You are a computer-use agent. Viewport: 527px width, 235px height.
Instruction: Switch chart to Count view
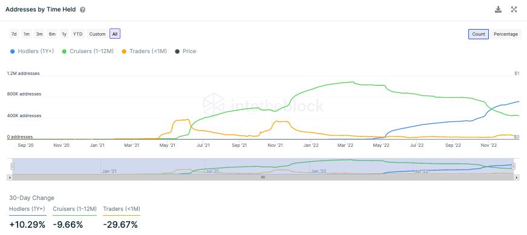pyautogui.click(x=479, y=34)
